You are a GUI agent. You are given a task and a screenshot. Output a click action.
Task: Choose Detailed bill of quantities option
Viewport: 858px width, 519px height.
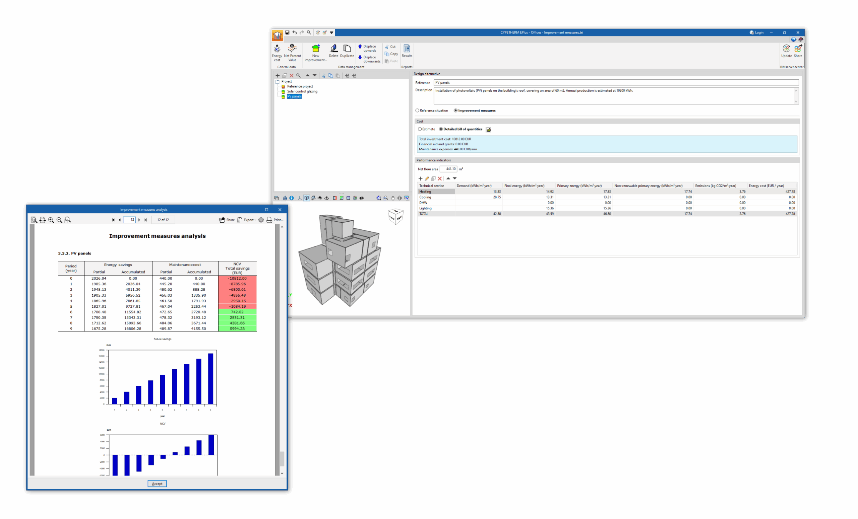[441, 129]
